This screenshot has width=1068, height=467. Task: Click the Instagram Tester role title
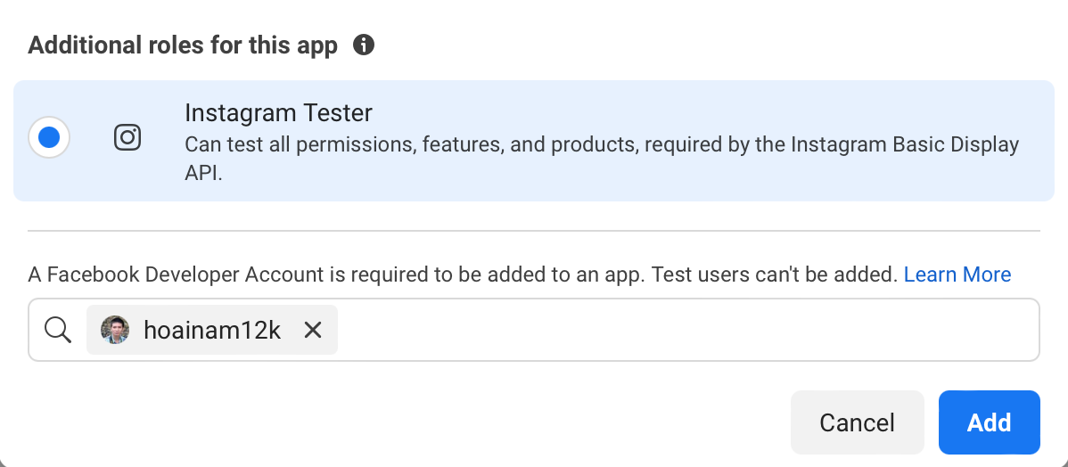click(x=278, y=113)
